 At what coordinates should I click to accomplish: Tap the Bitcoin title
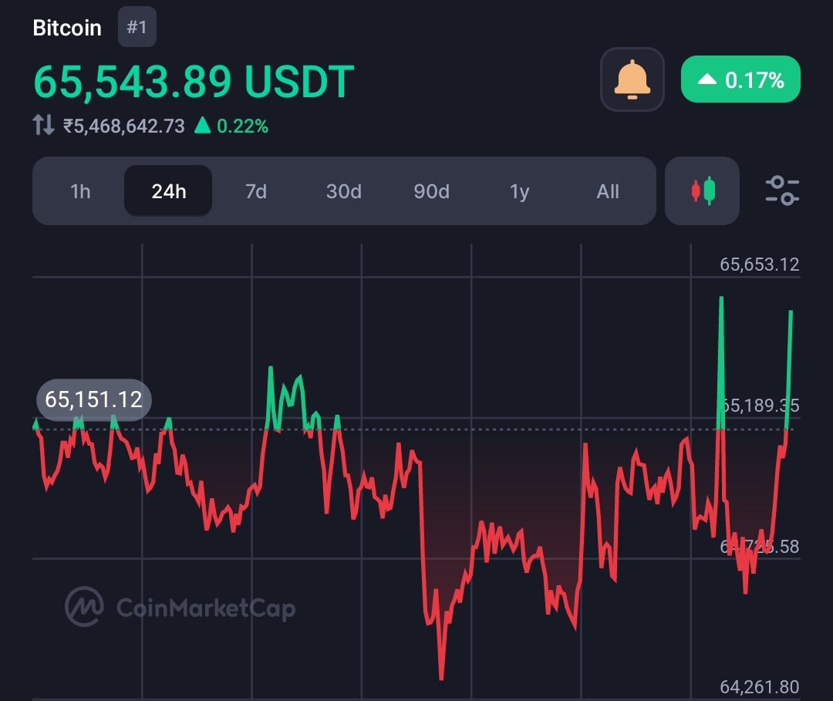click(x=67, y=28)
